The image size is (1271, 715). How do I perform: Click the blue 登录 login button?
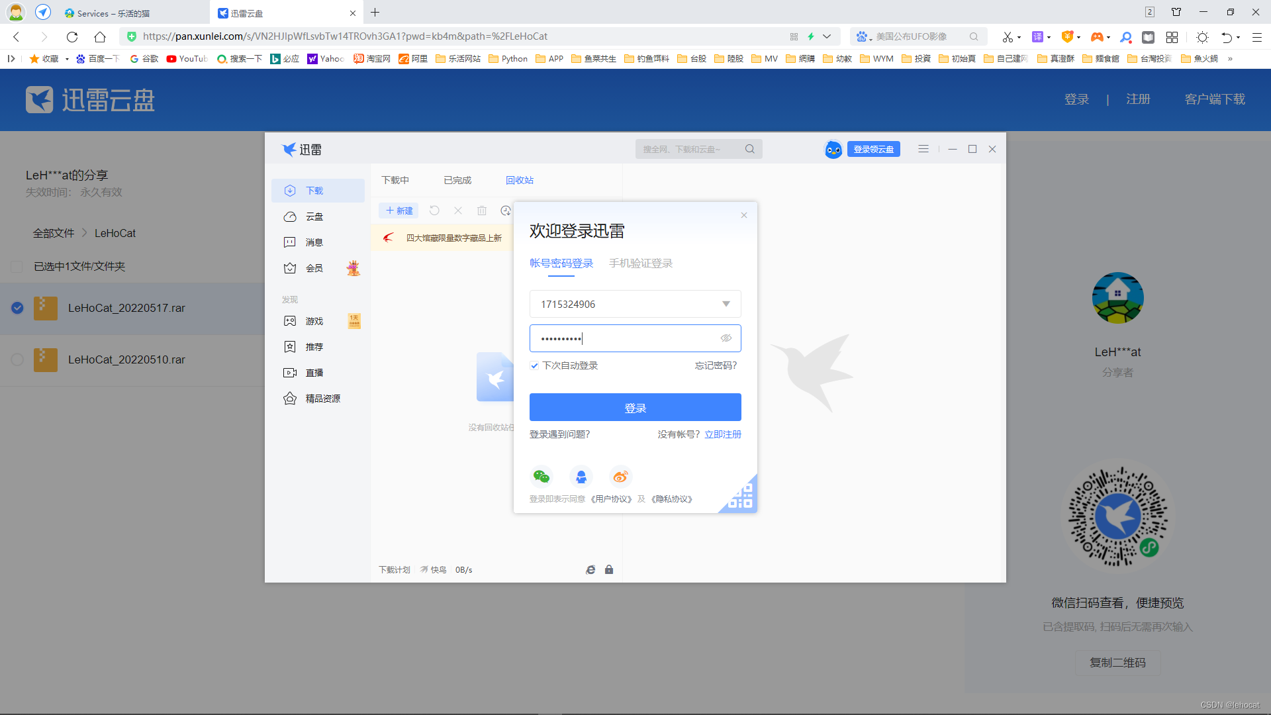click(635, 408)
